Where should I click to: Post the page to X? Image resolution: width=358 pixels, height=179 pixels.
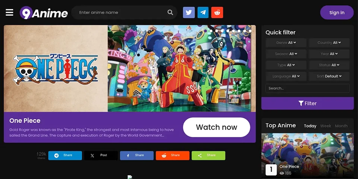(x=101, y=156)
